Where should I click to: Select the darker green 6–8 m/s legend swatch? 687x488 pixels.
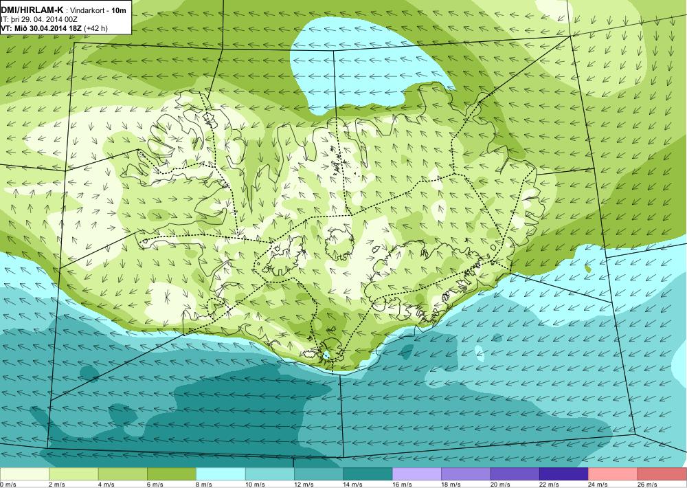tap(172, 474)
